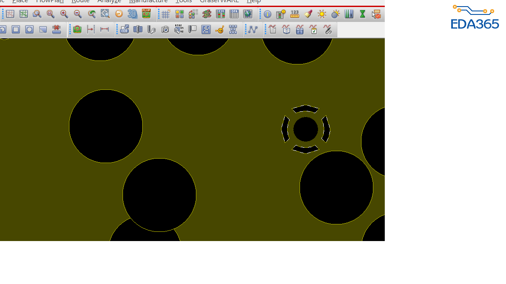Viewport: 506px width, 284px height.
Task: Click the green striped bars icon
Action: (349, 14)
